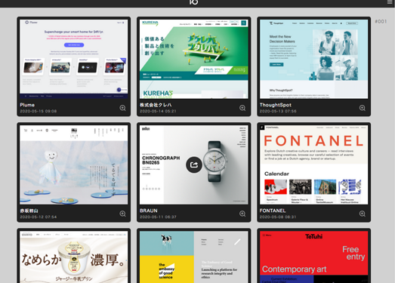Screen dimensions: 395x283
Task: Open the teru-teru bozu doll thumbnail
Action: pyautogui.click(x=74, y=165)
